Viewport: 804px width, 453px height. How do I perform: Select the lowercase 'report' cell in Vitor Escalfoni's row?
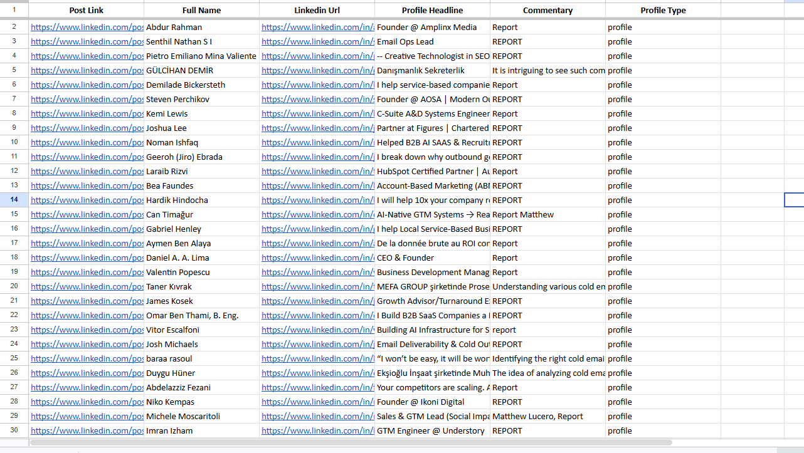tap(548, 330)
